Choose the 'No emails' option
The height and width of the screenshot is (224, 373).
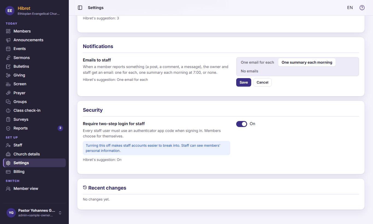click(250, 71)
